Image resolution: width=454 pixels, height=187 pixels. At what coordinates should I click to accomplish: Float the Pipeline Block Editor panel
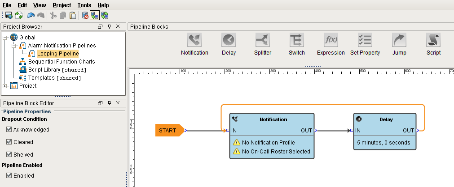(x=100, y=103)
